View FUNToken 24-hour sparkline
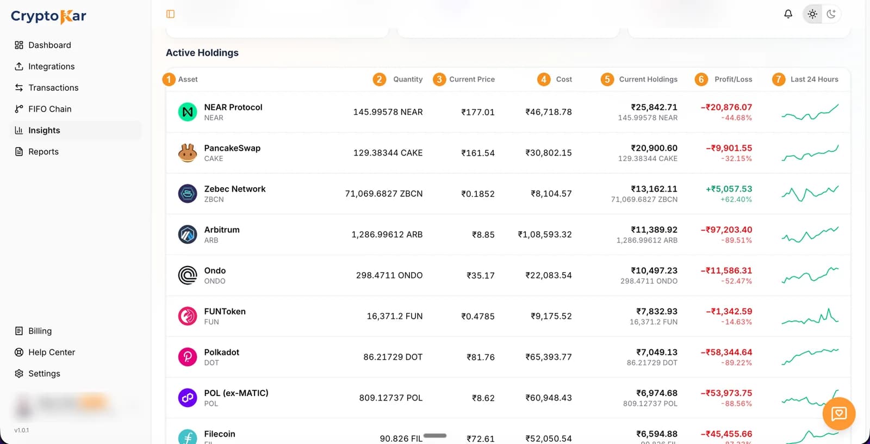The width and height of the screenshot is (870, 444). point(810,316)
